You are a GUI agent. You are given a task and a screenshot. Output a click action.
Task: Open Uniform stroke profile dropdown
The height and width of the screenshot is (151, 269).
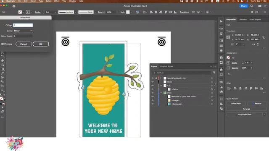click(76, 12)
